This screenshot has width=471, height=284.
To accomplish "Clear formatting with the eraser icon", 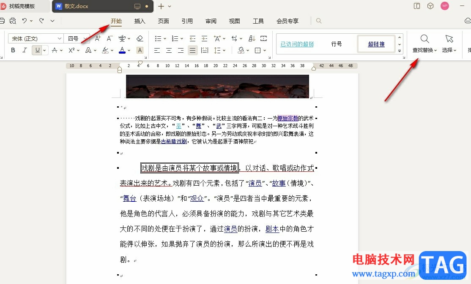I will pyautogui.click(x=140, y=38).
